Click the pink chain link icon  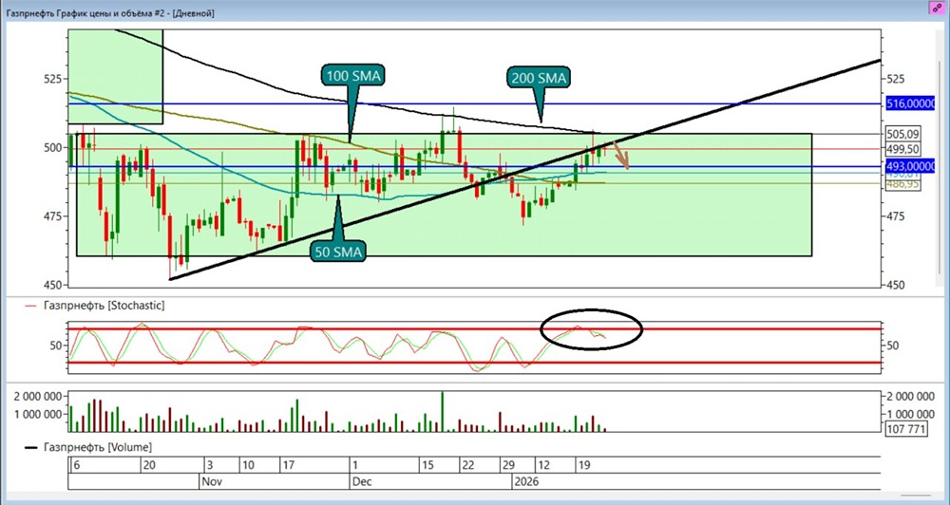coord(938,8)
